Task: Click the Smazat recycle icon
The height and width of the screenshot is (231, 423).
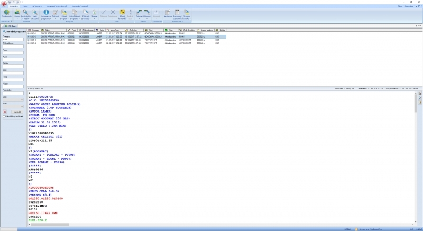Action: point(94,12)
